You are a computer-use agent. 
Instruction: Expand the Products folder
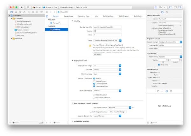tap(11, 39)
